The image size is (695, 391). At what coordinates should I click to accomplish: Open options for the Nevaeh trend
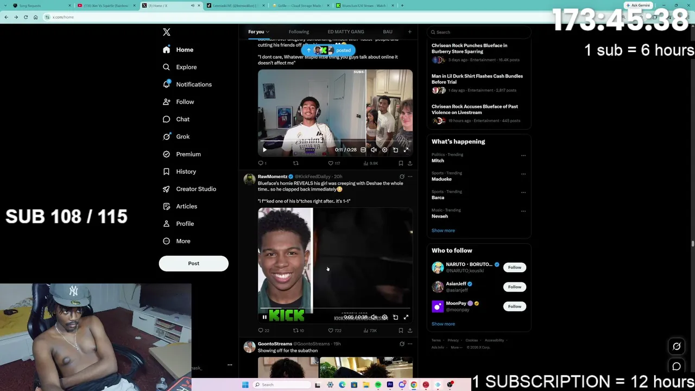[523, 211]
